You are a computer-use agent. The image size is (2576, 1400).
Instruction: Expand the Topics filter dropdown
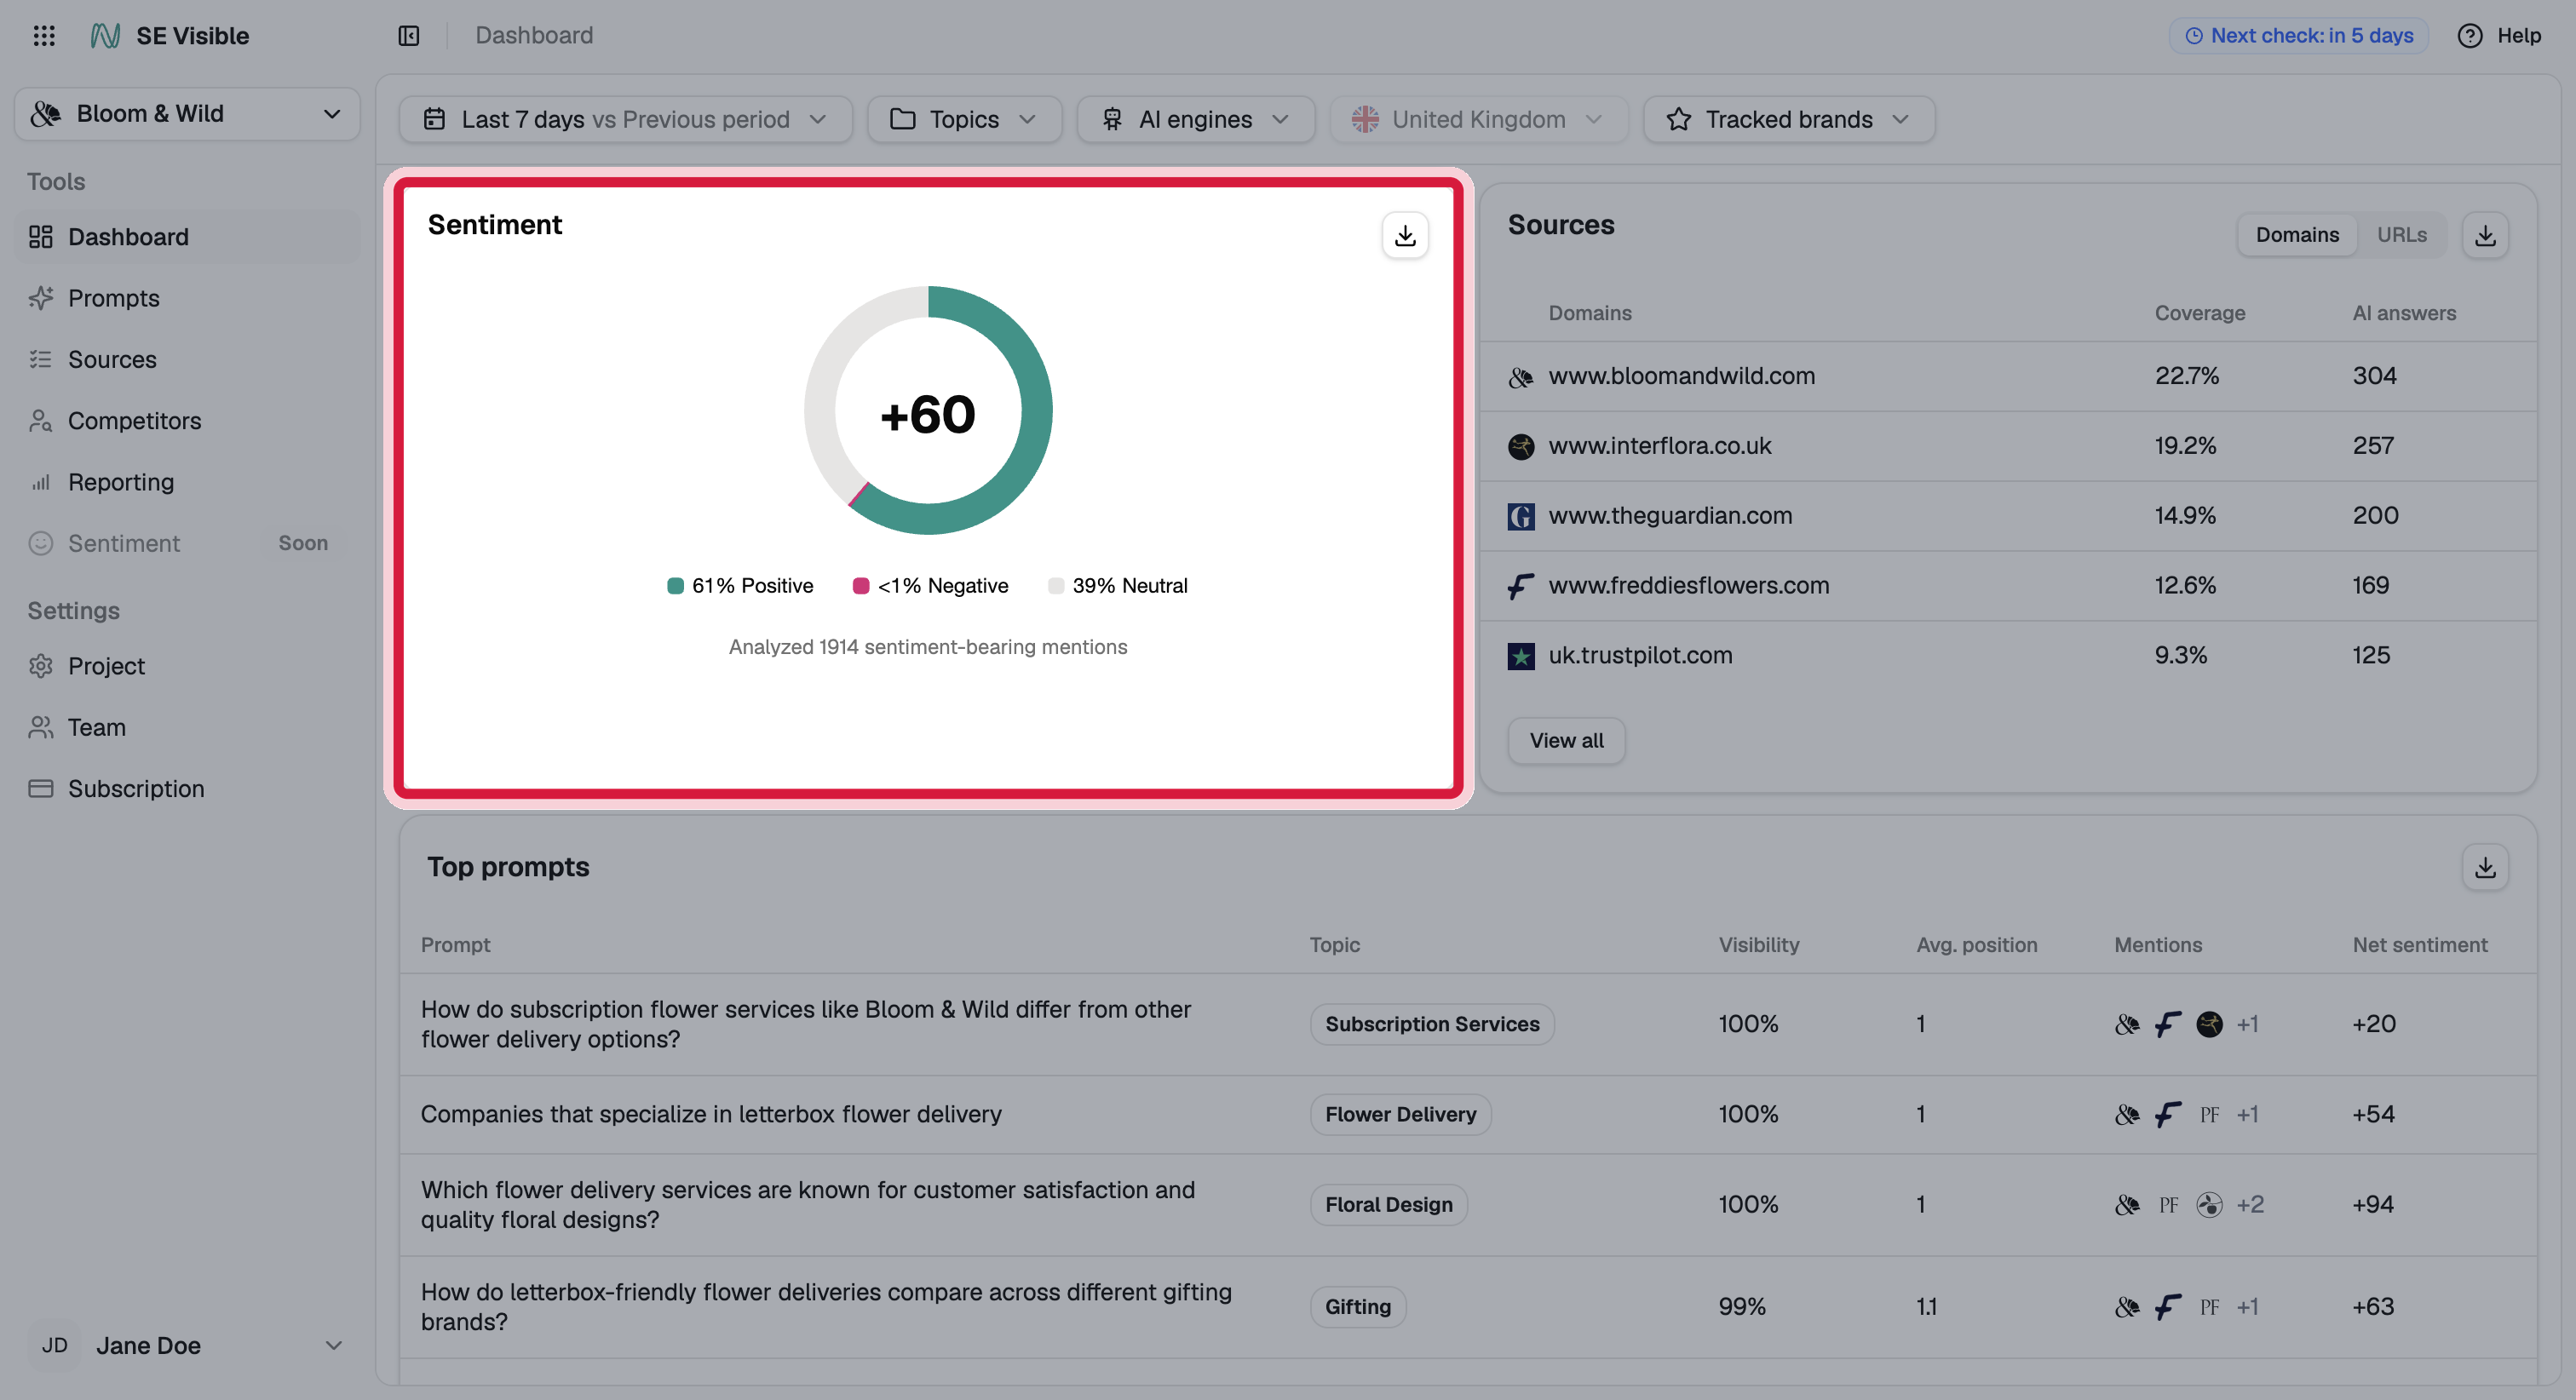tap(964, 120)
